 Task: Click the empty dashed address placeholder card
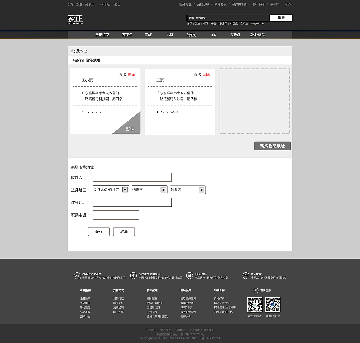click(255, 101)
